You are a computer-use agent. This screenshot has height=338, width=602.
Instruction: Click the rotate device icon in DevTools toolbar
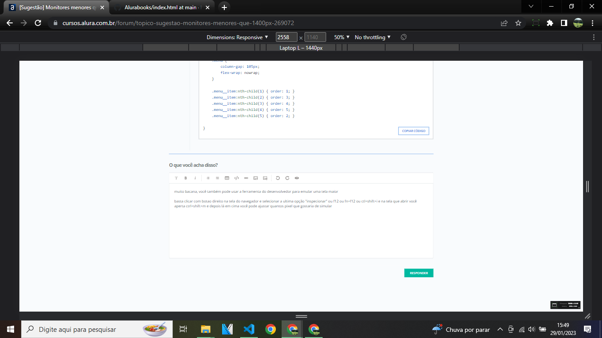click(x=403, y=37)
